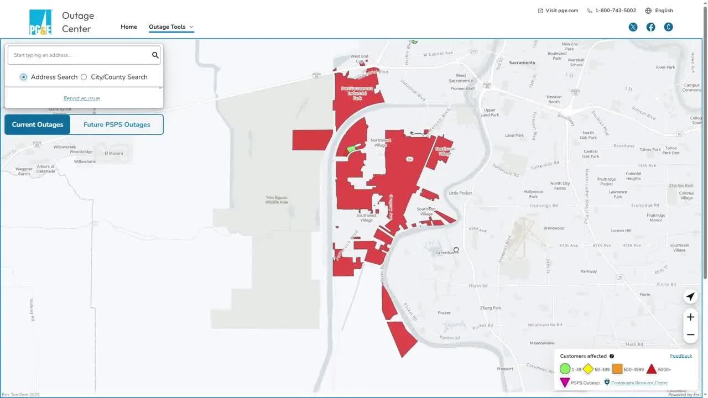Select the Address Search radio button
The image size is (708, 398).
point(23,77)
